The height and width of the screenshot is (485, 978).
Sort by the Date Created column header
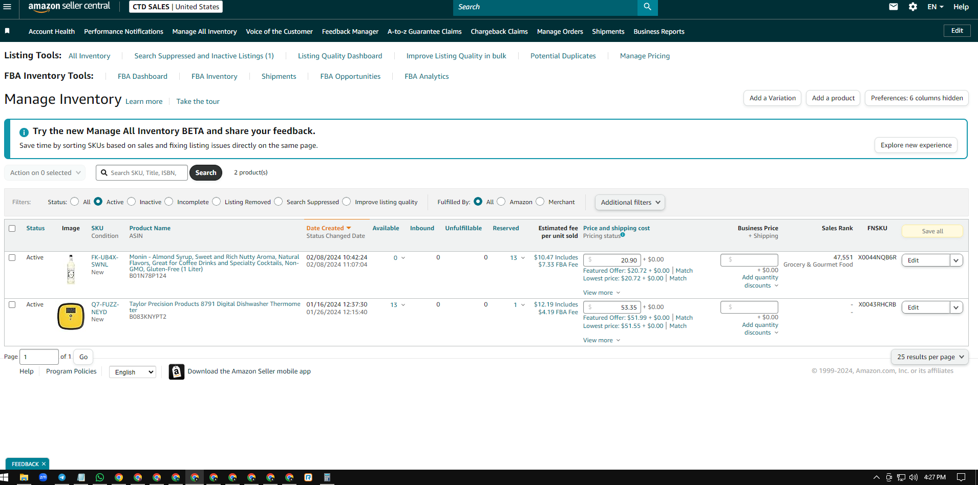point(328,228)
